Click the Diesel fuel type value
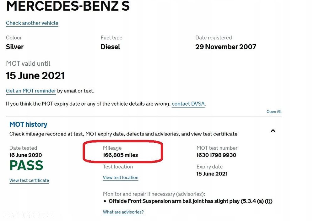 coord(110,47)
